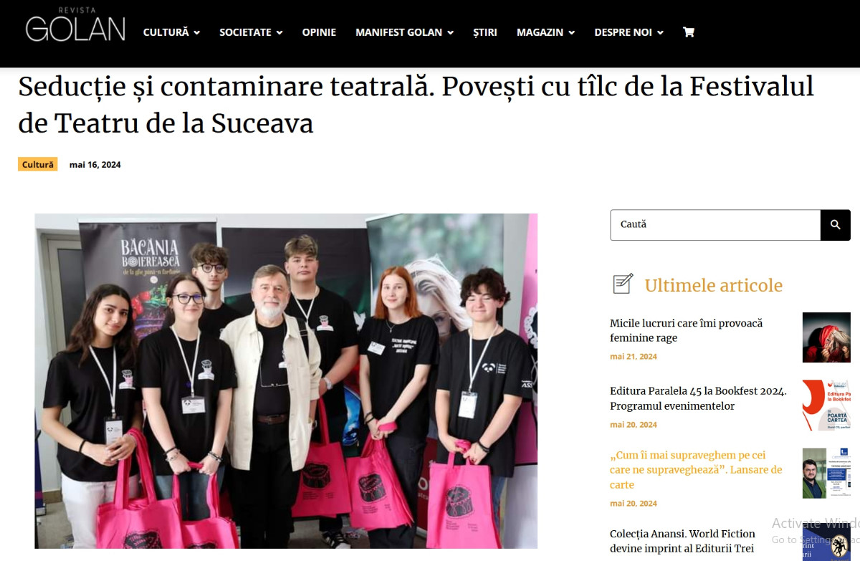860x561 pixels.
Task: Expand the Manifest Golan dropdown menu
Action: point(404,32)
